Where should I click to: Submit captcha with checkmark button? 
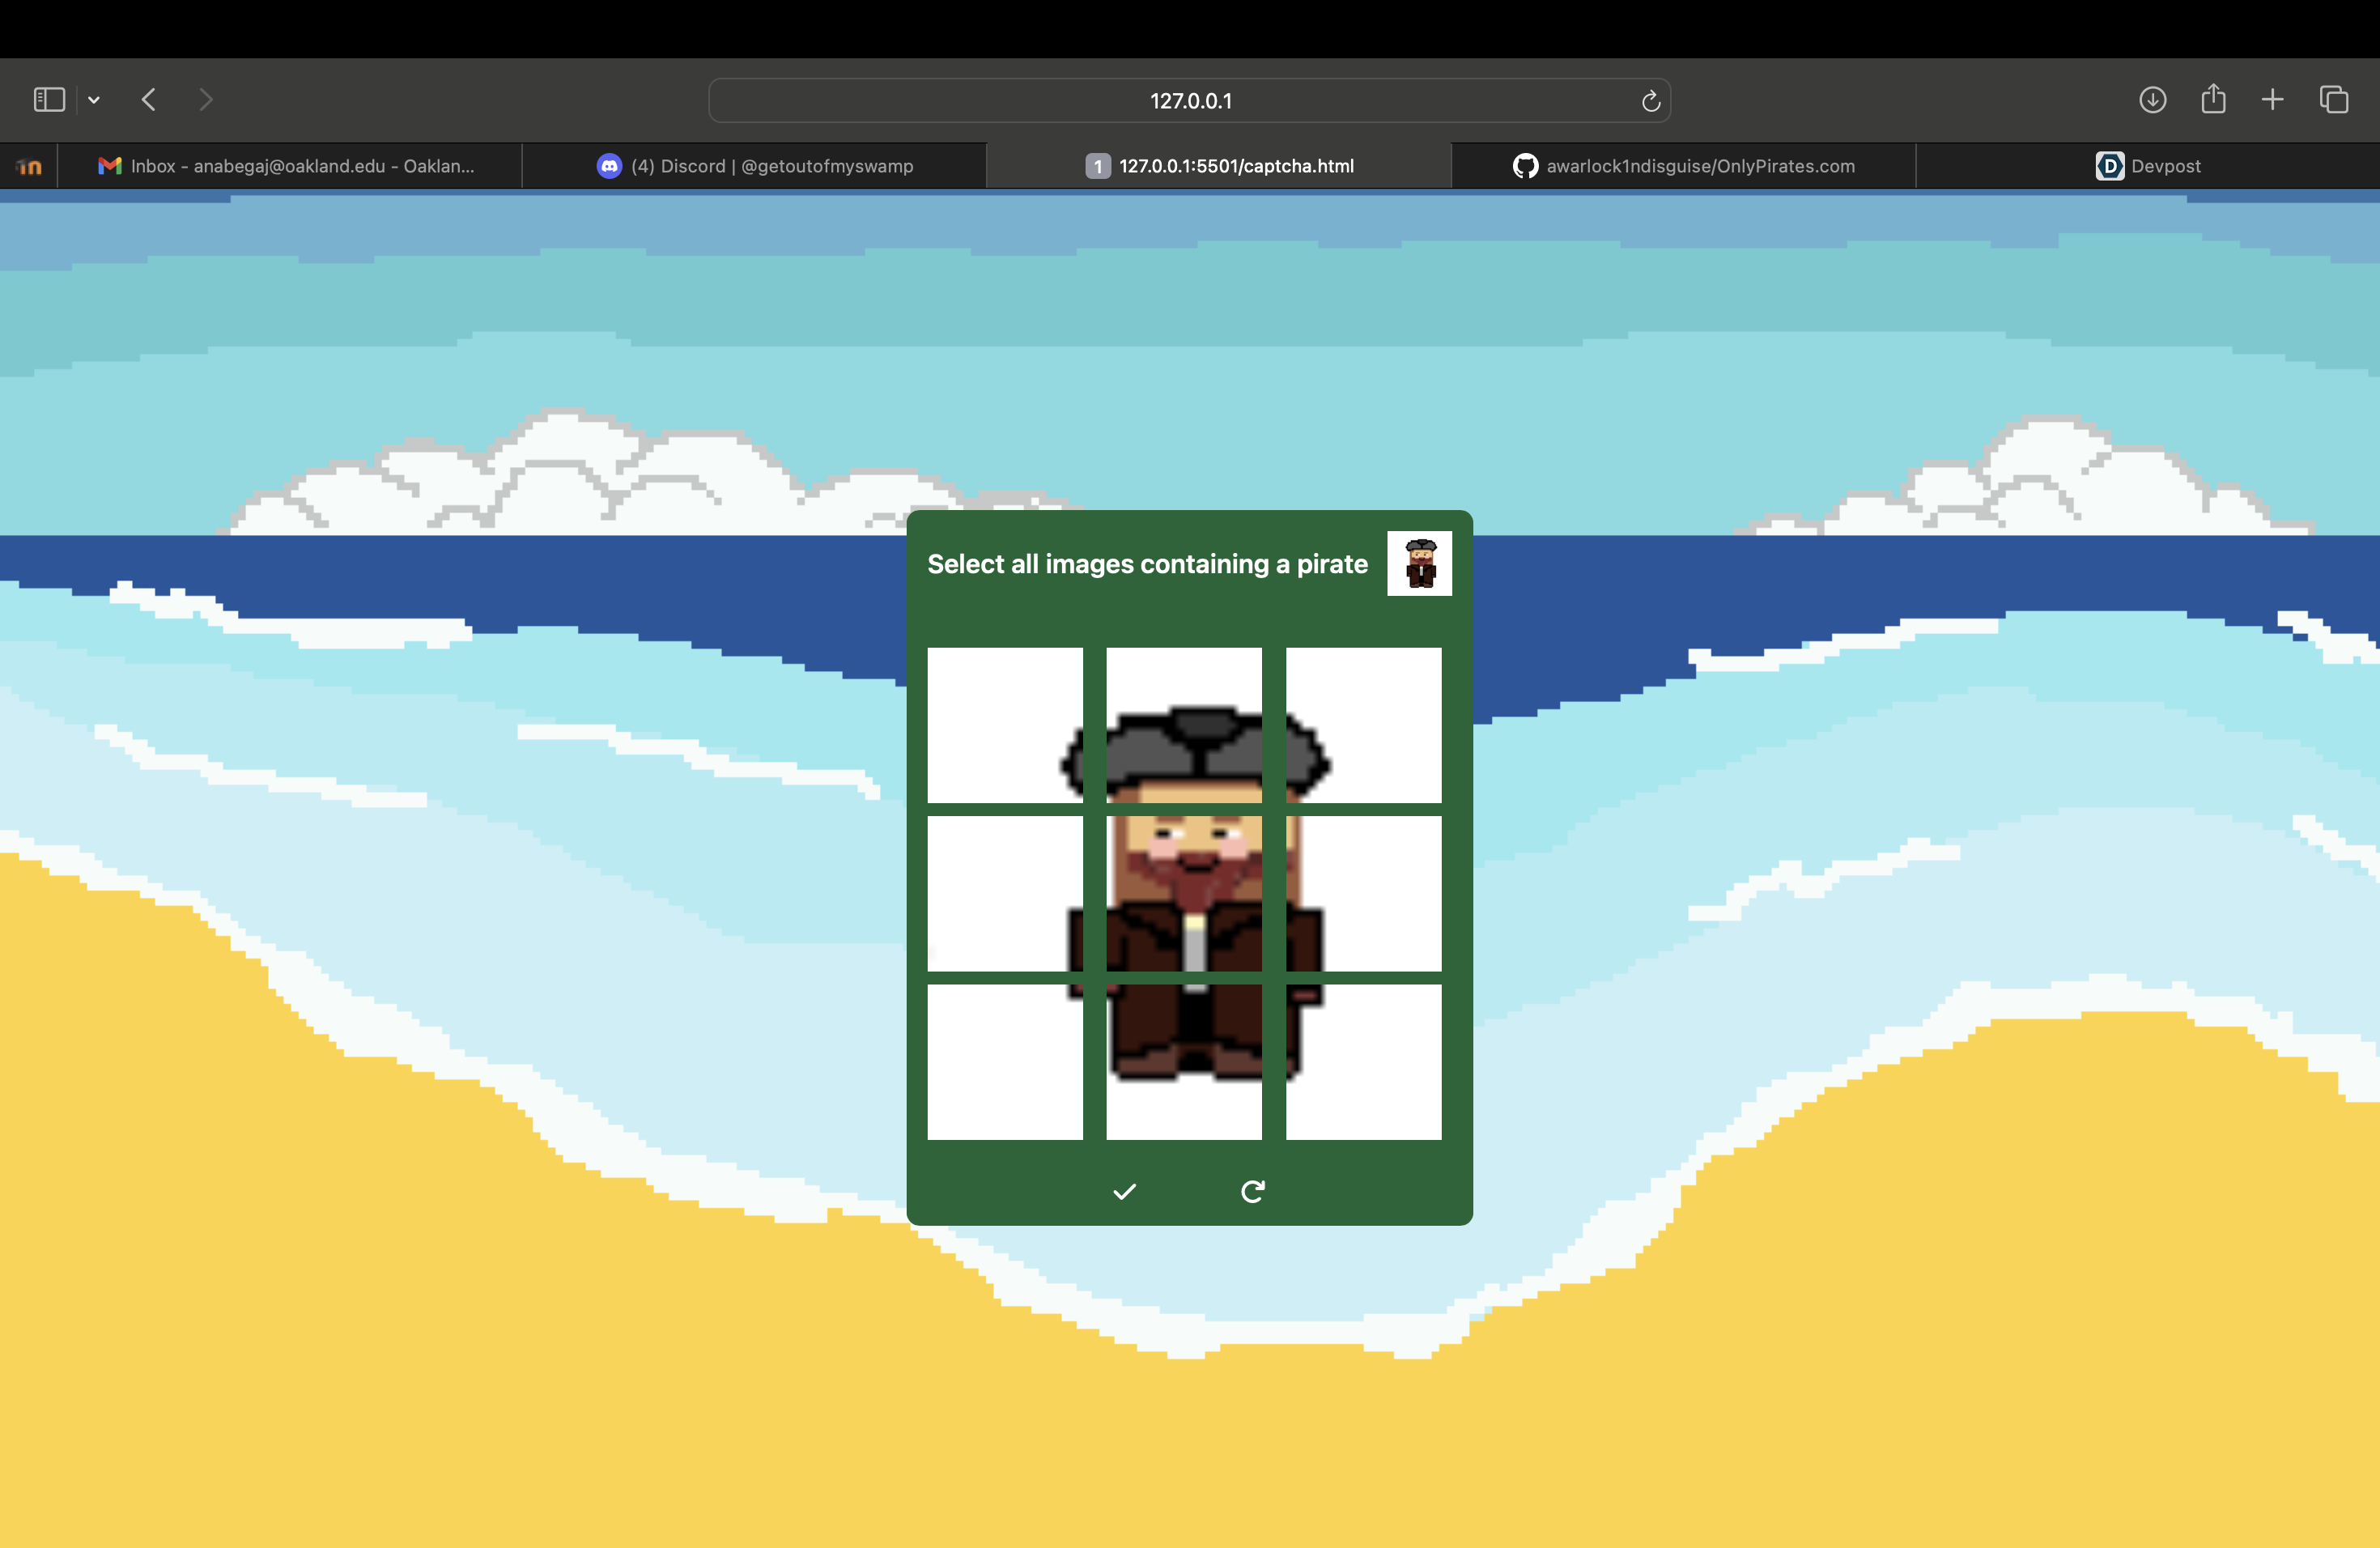[1125, 1191]
